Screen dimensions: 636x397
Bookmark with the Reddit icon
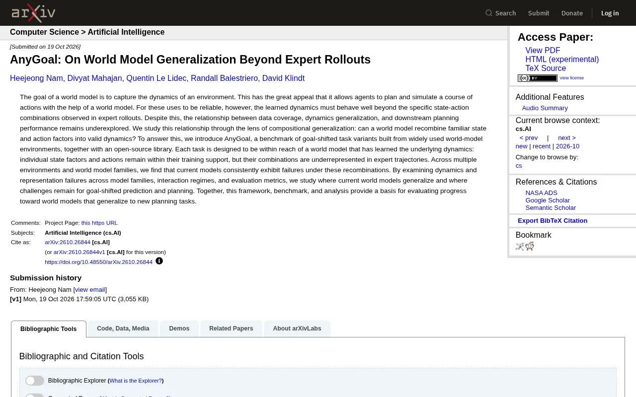coord(530,247)
